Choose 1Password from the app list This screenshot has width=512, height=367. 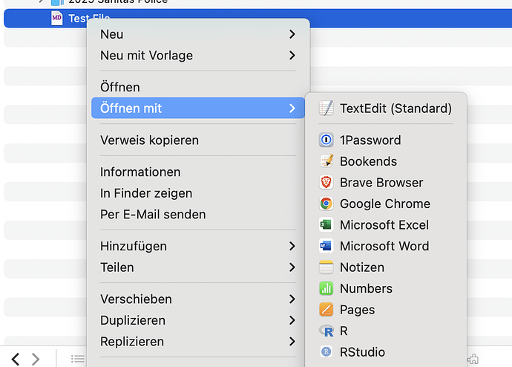click(370, 140)
